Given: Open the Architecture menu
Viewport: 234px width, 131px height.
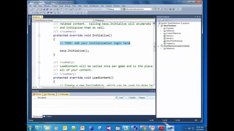Looking at the screenshot, I should tap(94, 6).
